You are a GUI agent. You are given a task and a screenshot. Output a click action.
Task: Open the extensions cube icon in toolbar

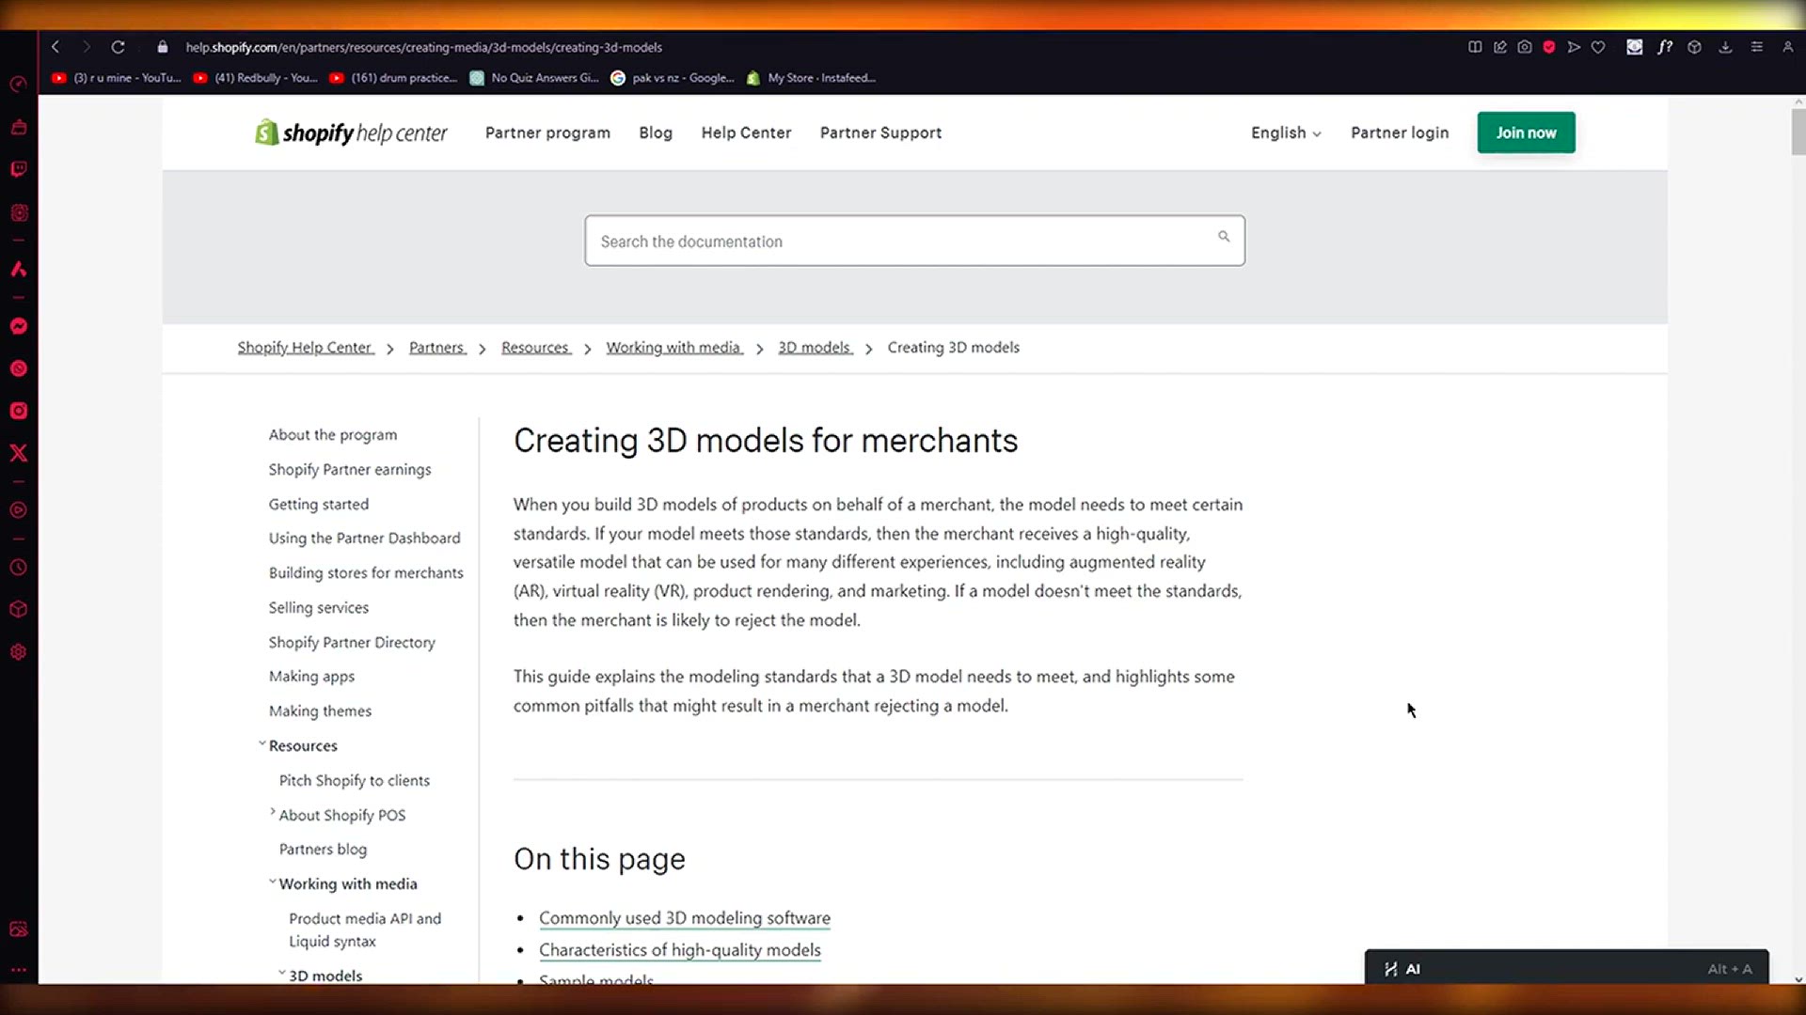pos(1694,47)
